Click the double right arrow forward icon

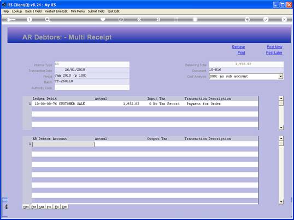pyautogui.click(x=158, y=19)
